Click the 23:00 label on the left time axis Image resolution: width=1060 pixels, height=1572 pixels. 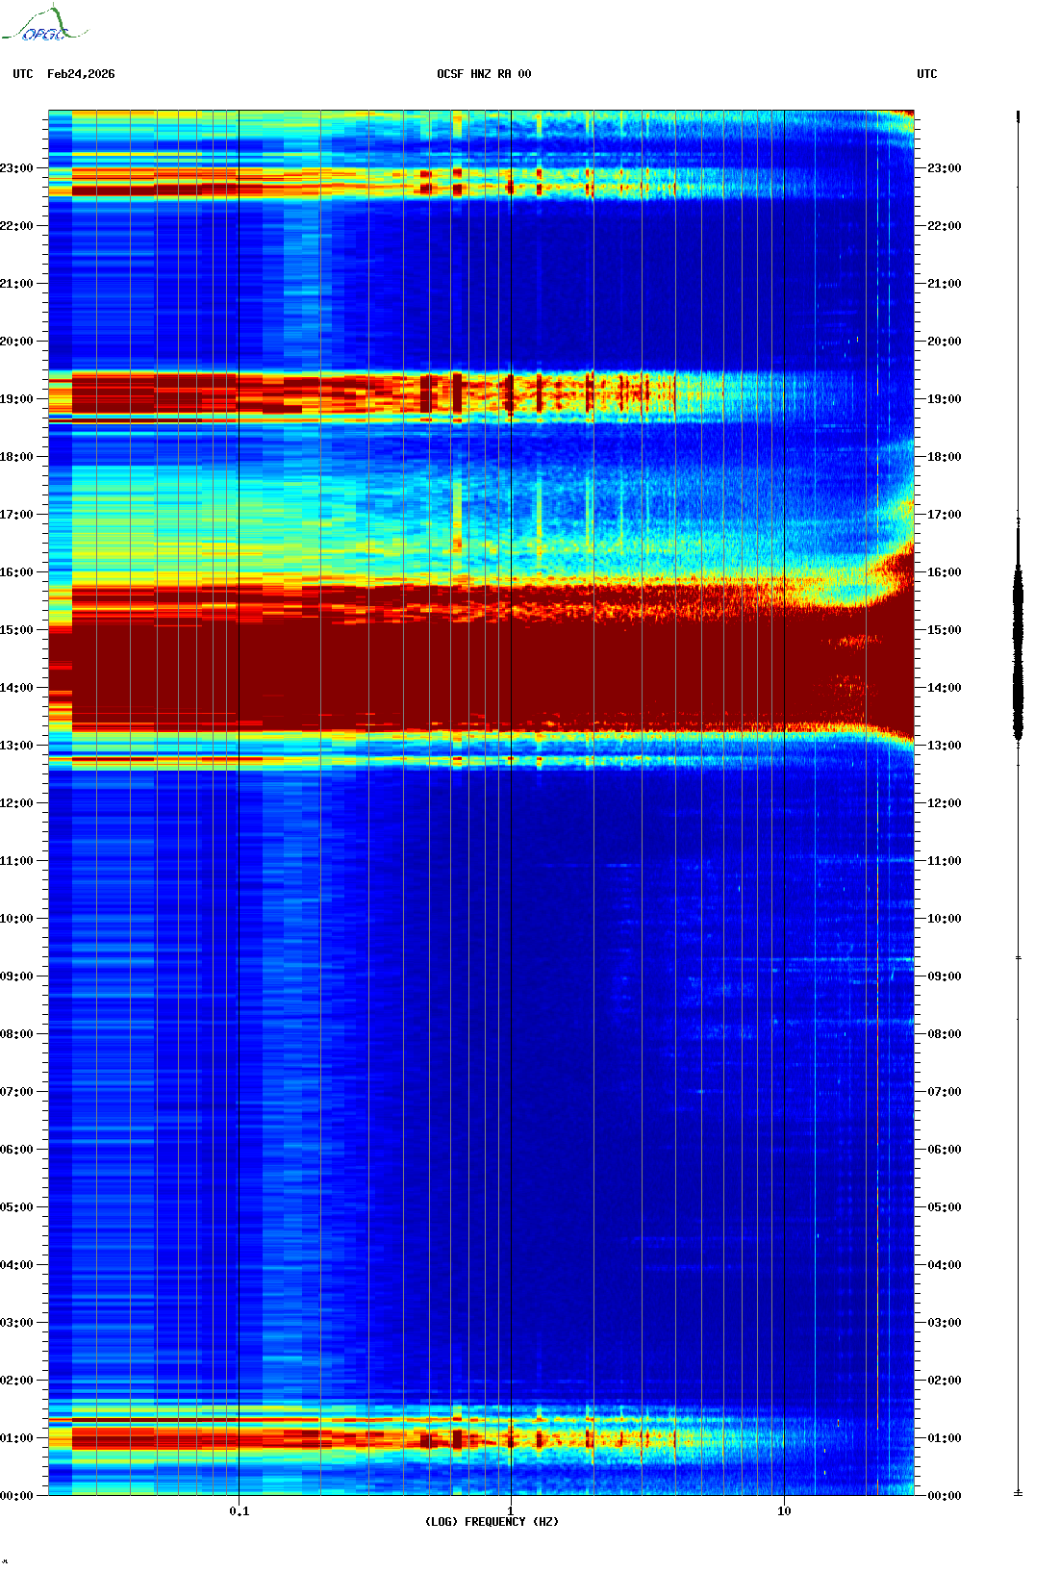pyautogui.click(x=16, y=168)
